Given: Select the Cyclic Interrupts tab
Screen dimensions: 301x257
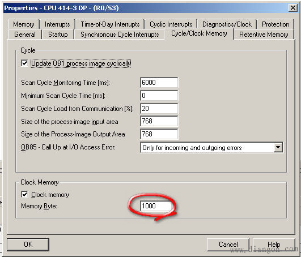Looking at the screenshot, I should [x=171, y=24].
